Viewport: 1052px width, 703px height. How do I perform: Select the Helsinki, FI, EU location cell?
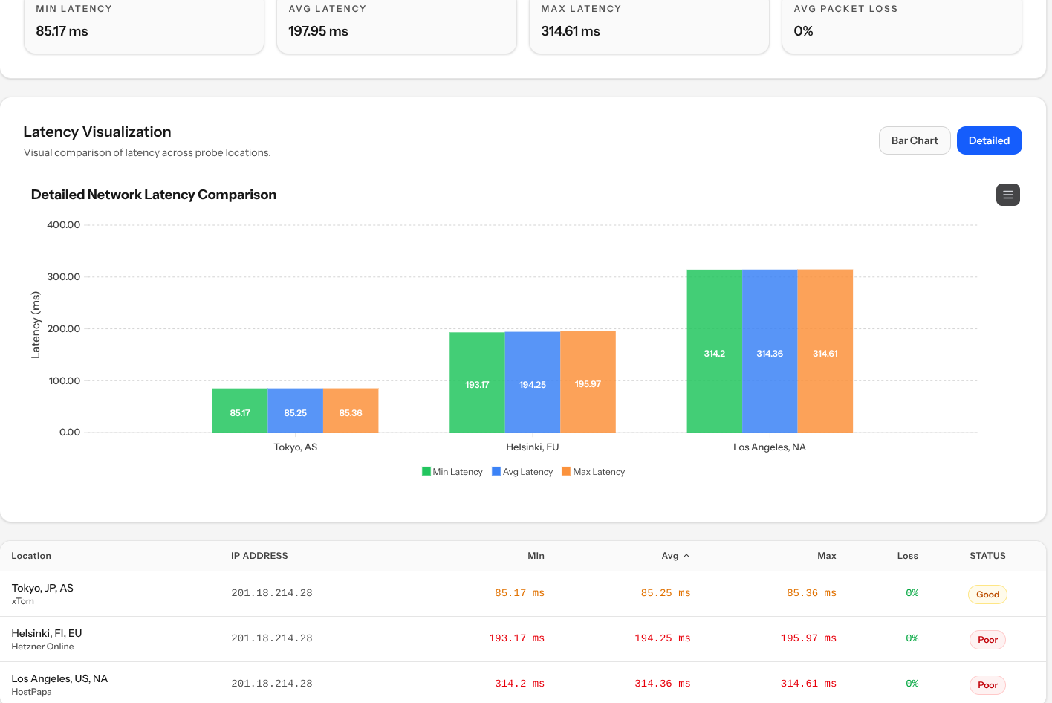pyautogui.click(x=47, y=633)
